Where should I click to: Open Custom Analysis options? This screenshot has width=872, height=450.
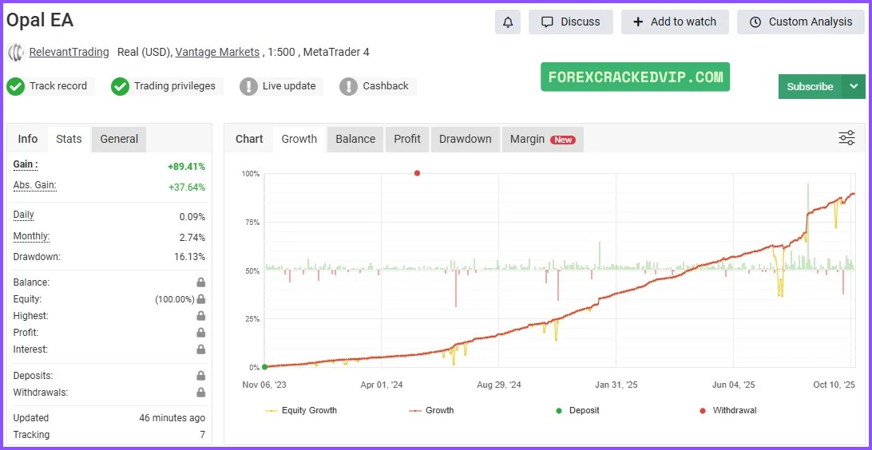(801, 22)
